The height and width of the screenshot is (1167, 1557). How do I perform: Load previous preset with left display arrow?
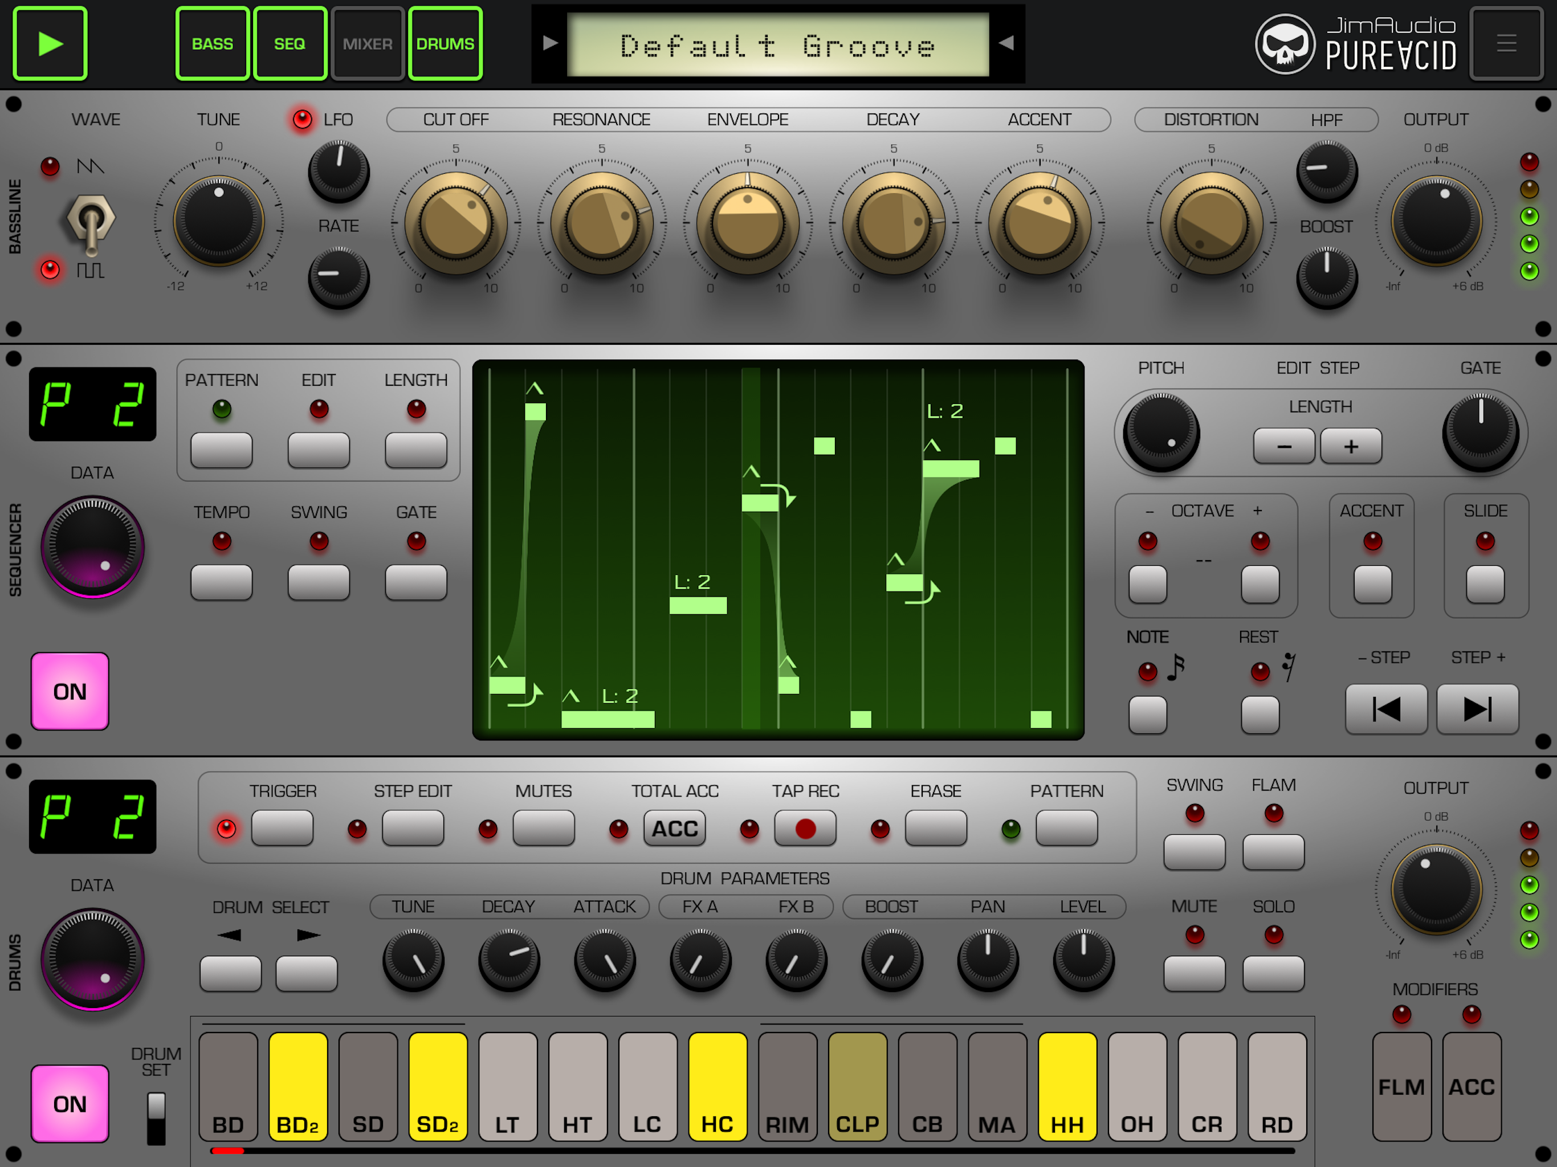coord(551,44)
